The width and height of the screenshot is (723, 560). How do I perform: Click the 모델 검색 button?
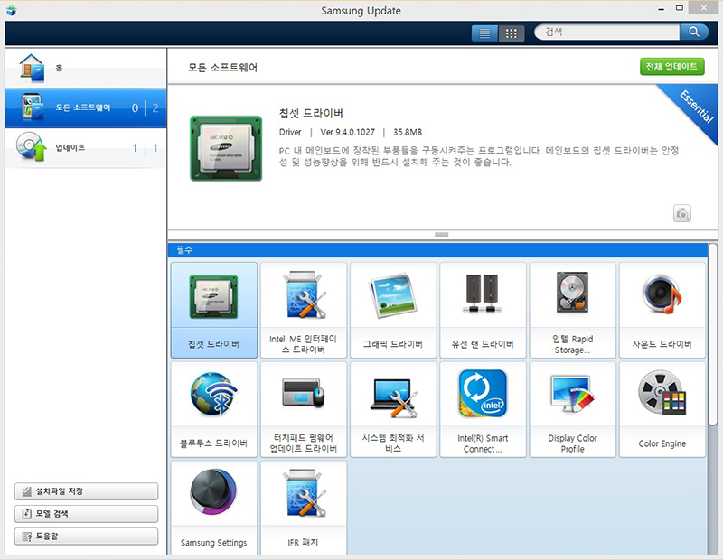click(x=86, y=513)
